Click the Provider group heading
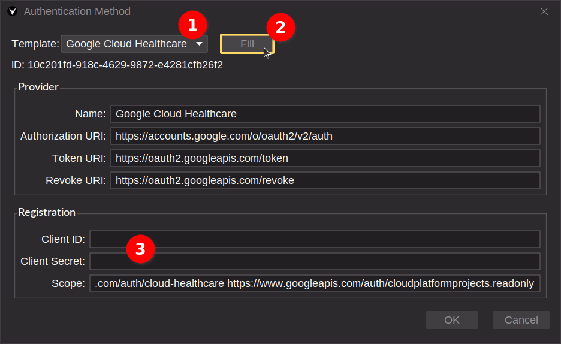561x344 pixels. point(38,87)
